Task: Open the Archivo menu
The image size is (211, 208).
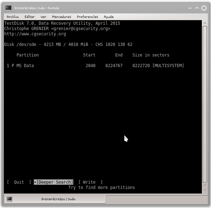Action: [x=13, y=17]
